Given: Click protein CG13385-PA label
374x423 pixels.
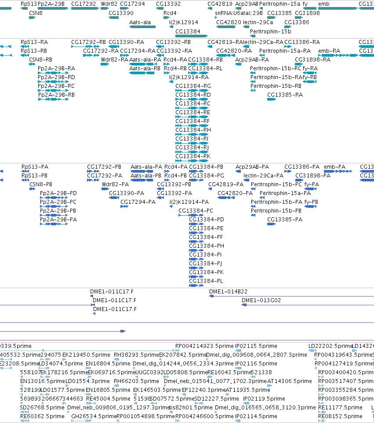Looking at the screenshot, I should coord(285,219).
